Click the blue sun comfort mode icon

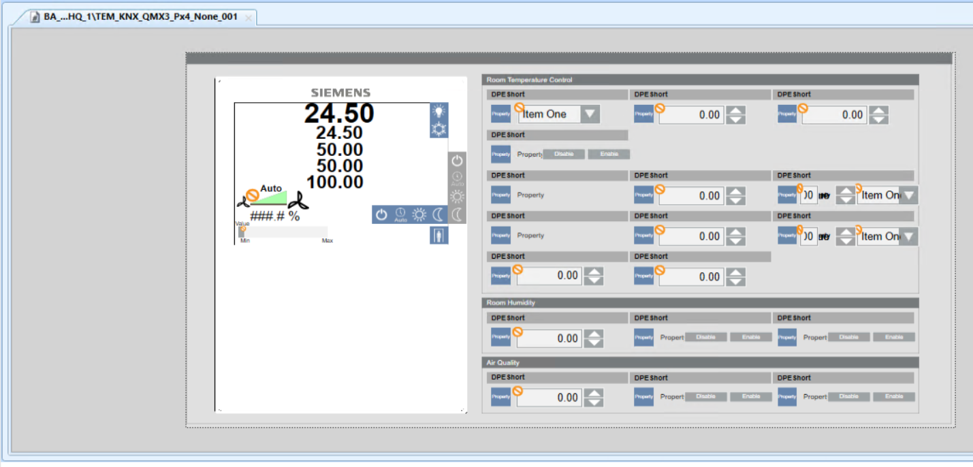(x=419, y=214)
